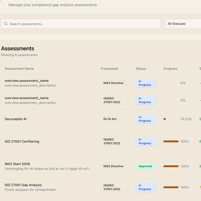Click In Progress badge in ISO 27001 Gap Analysis row

[x=146, y=187]
